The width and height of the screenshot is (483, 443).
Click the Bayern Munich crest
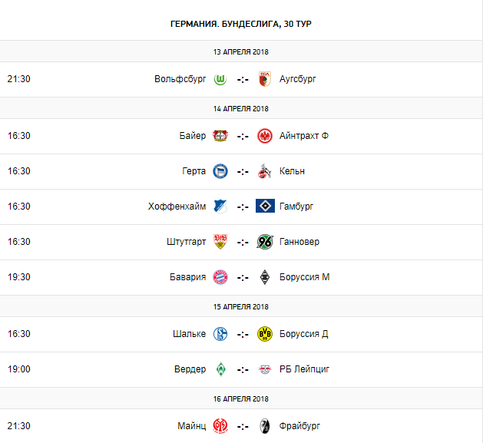[x=220, y=277]
